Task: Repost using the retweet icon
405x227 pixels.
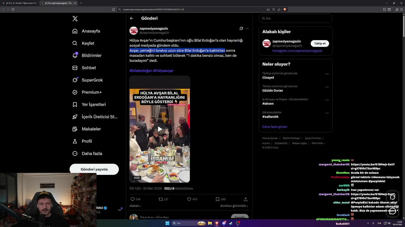Action: click(161, 199)
